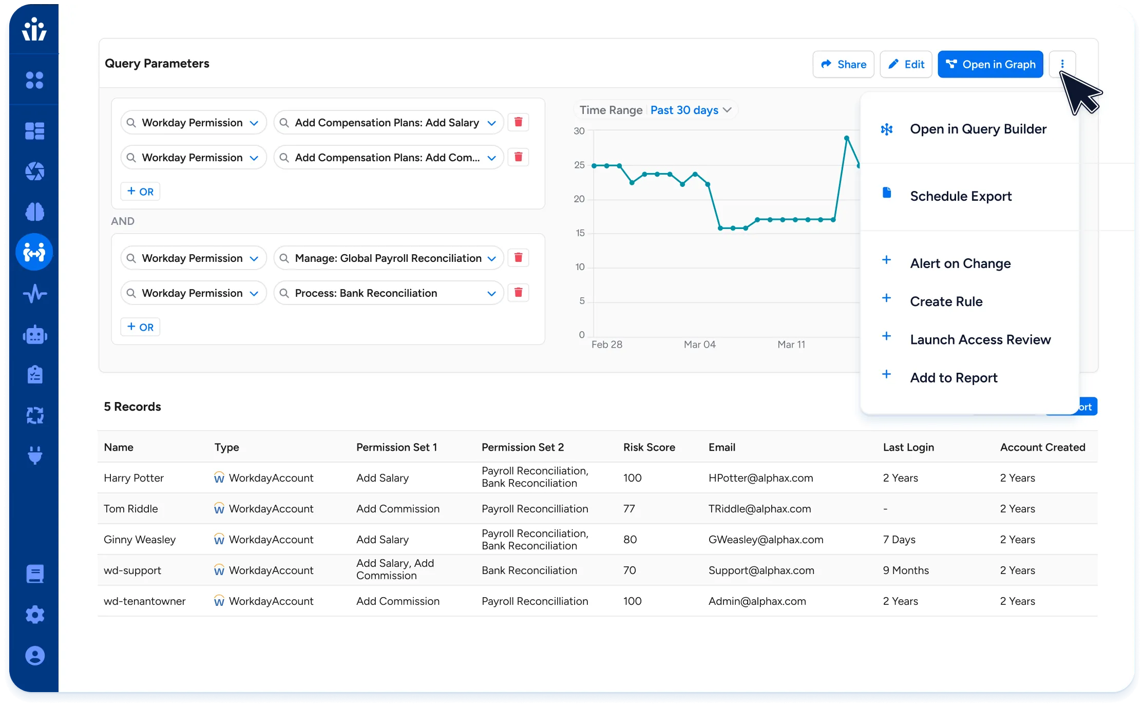This screenshot has height=707, width=1144.
Task: Click the clipboard checklist icon in the sidebar
Action: [34, 375]
